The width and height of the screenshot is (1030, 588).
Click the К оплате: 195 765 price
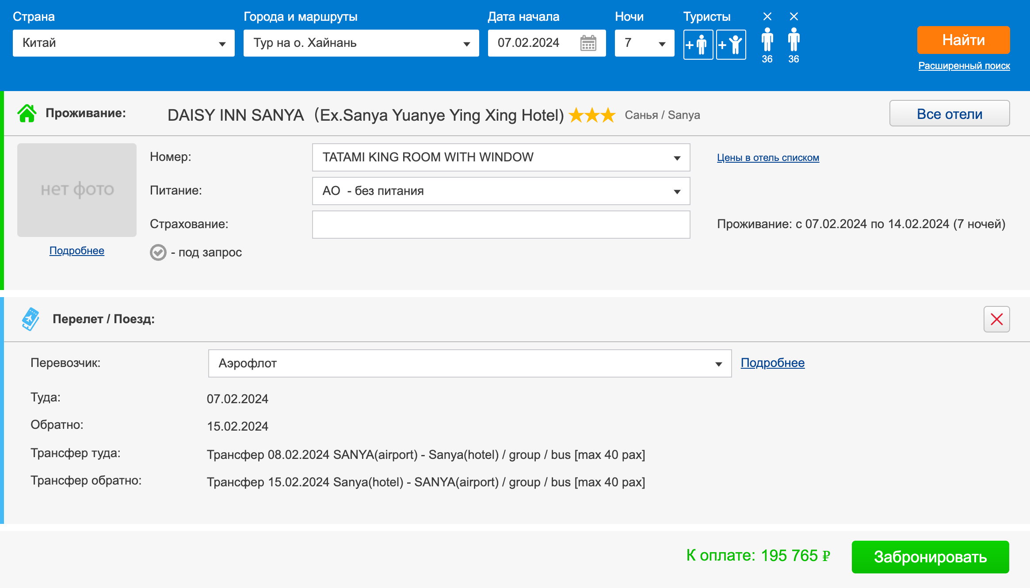click(x=758, y=556)
